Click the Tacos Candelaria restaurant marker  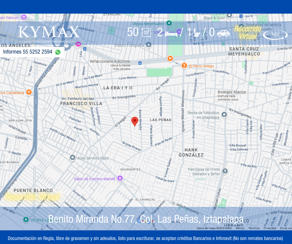[x=29, y=92]
